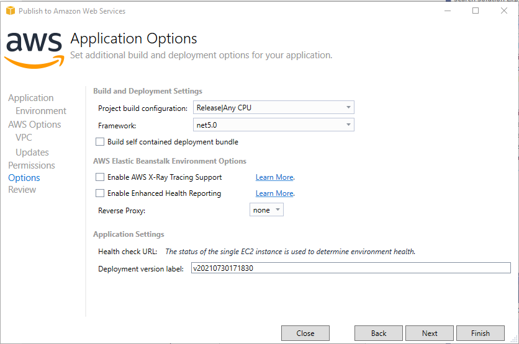Screen dimensions: 519x344
Task: Open the Review step in sidebar
Action: [x=22, y=190]
